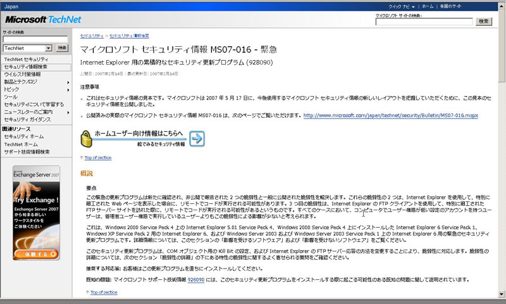This screenshot has width=506, height=304.
Task: Click the Top of section link at page bottom
Action: click(x=104, y=293)
